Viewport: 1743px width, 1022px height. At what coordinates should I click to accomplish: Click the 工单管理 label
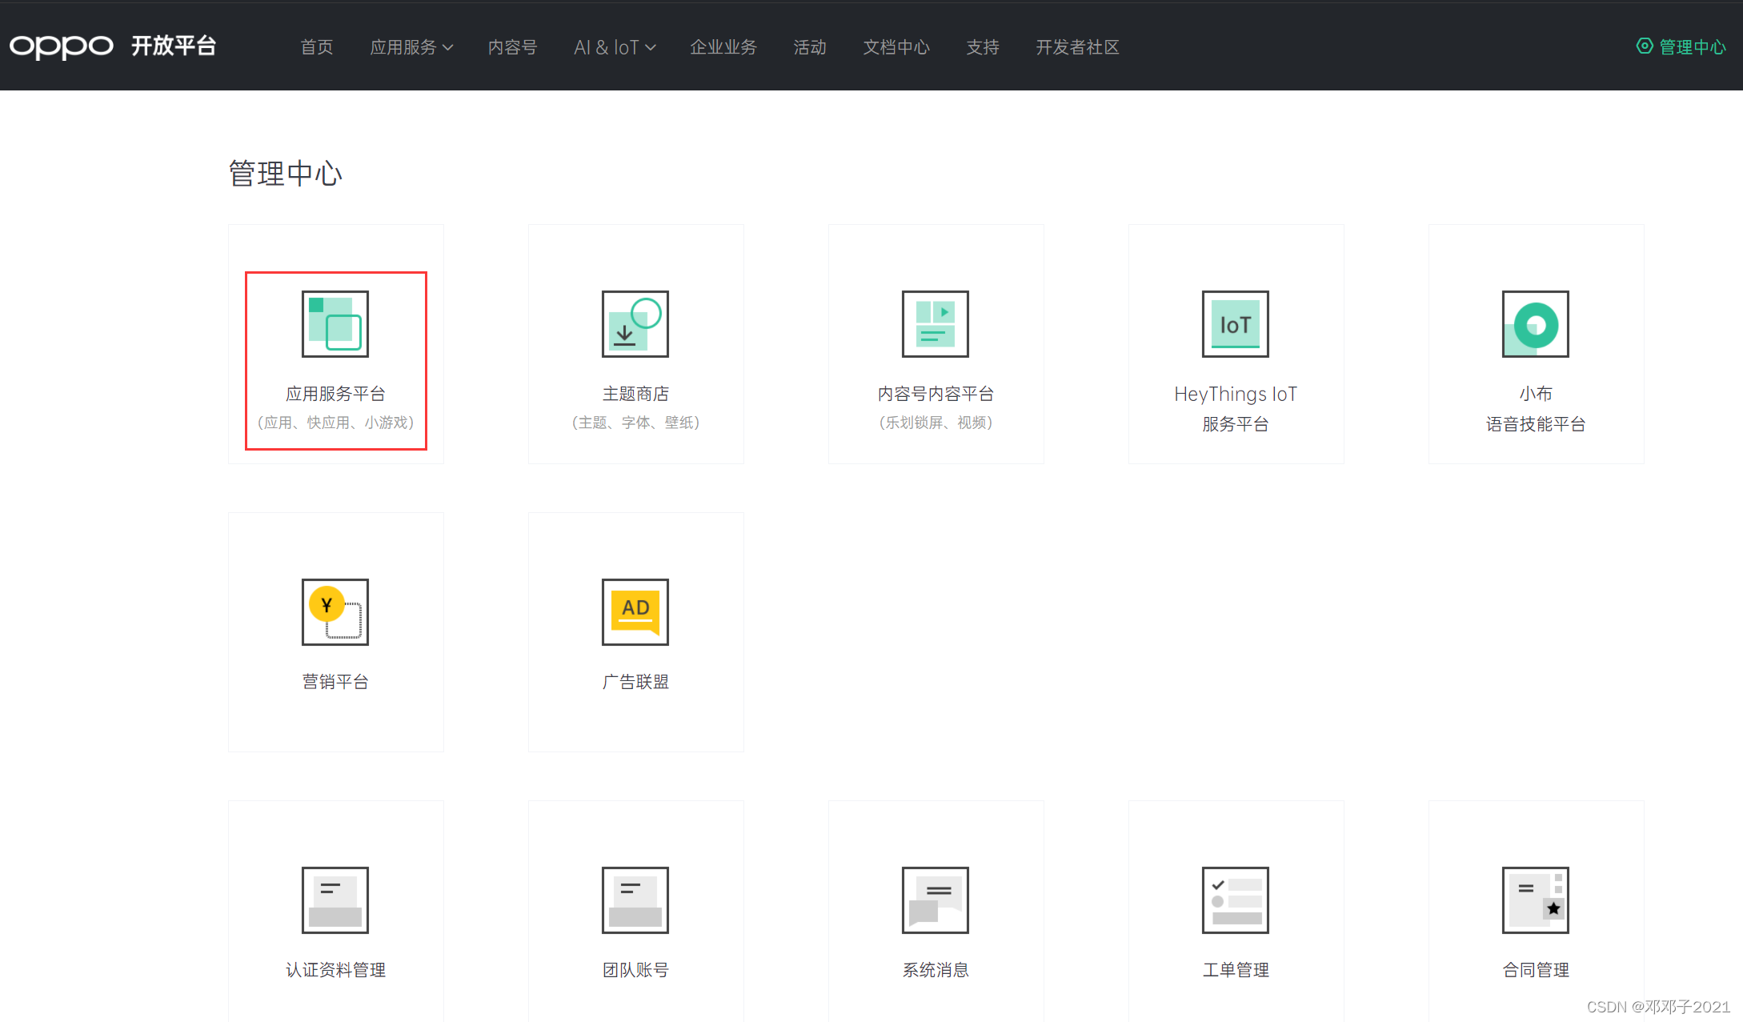[x=1236, y=970]
